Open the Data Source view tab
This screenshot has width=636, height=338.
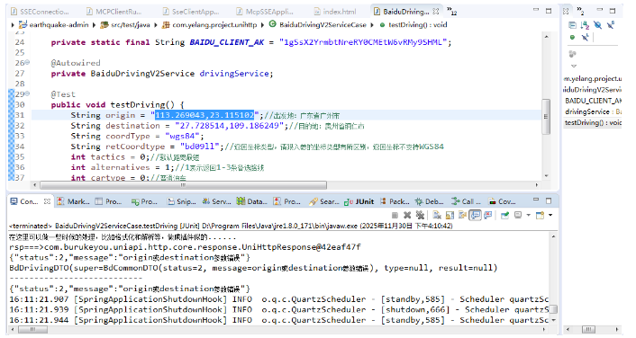click(252, 201)
